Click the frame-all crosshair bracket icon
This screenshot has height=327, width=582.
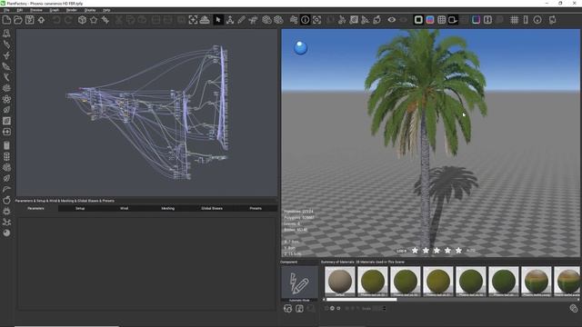point(193,20)
